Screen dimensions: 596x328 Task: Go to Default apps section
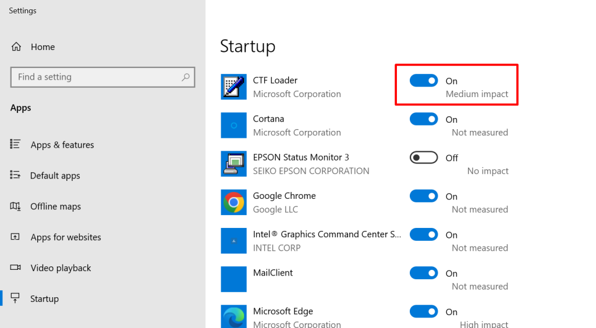coord(55,176)
